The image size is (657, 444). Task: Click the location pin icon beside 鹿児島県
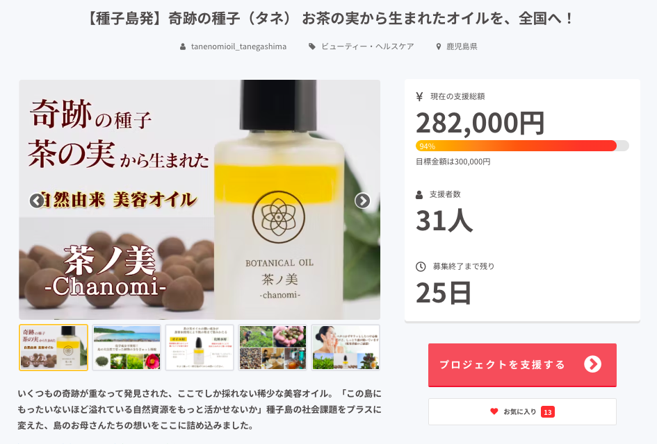click(439, 46)
